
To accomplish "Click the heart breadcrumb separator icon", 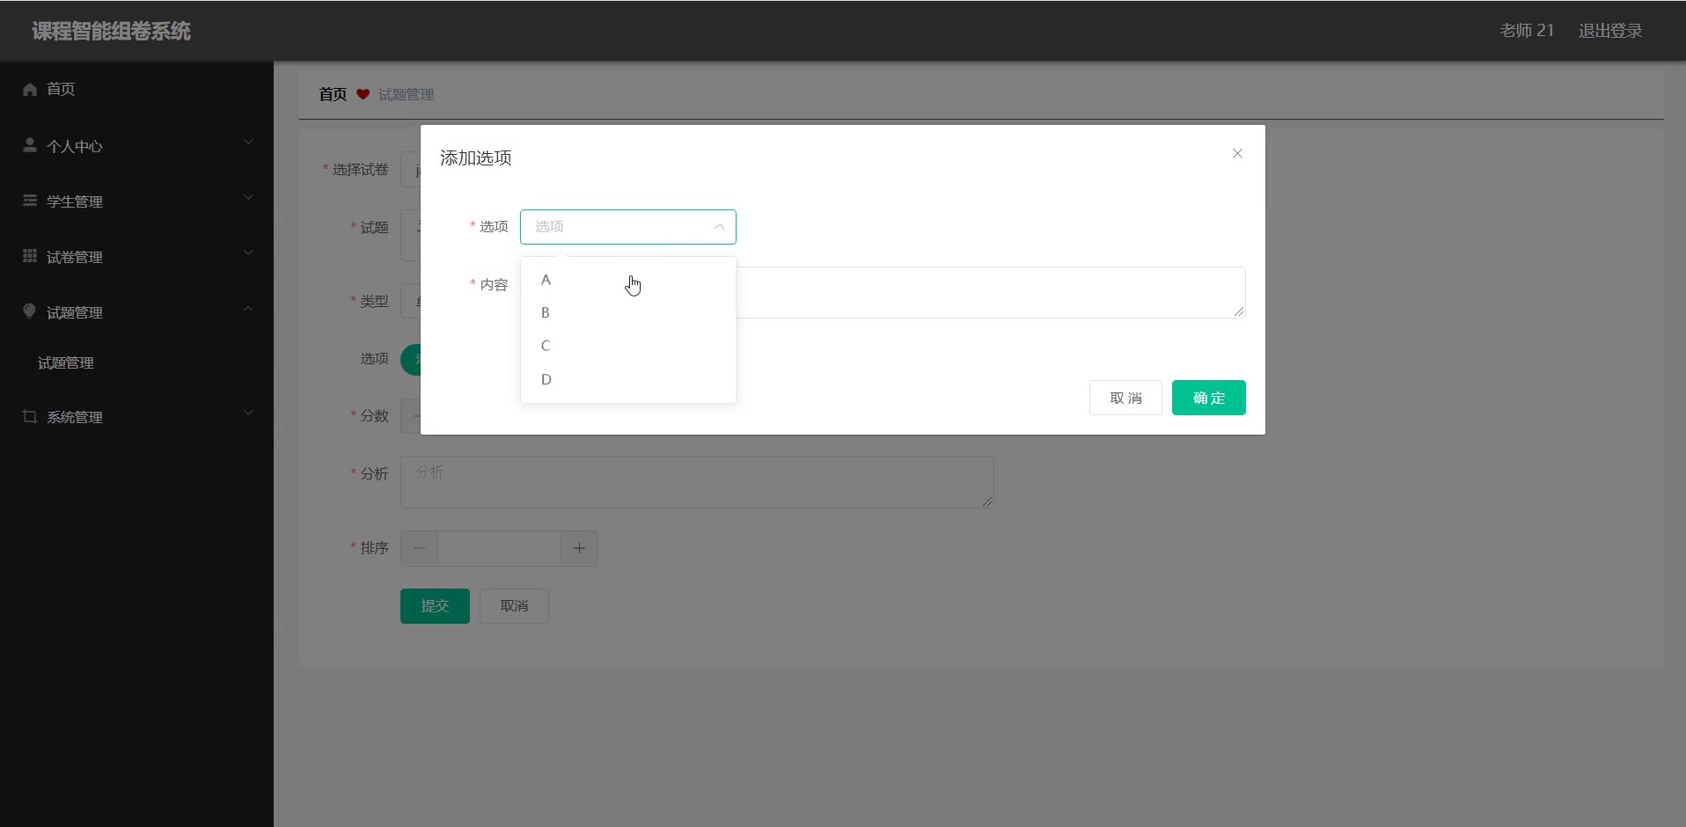I will tap(363, 94).
